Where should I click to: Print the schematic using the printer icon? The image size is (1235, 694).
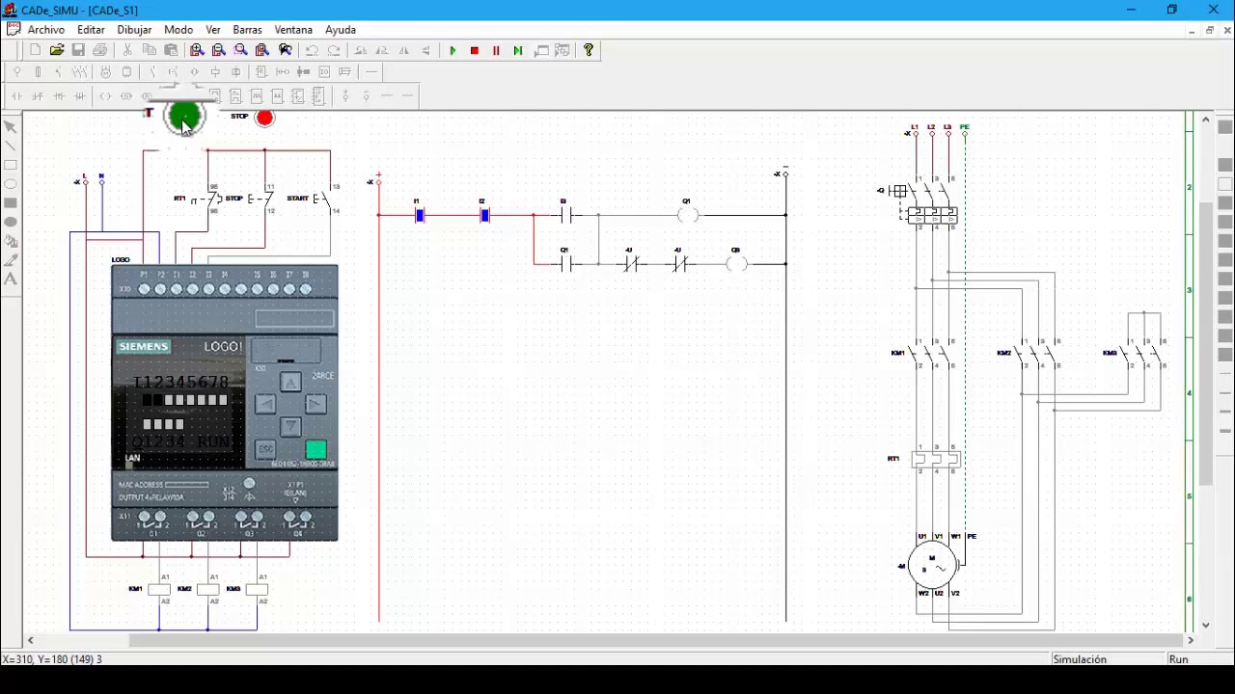coord(100,50)
